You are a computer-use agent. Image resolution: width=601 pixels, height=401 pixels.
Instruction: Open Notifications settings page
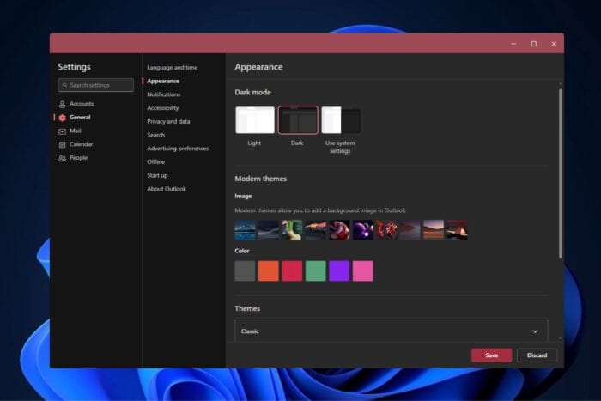pyautogui.click(x=164, y=94)
